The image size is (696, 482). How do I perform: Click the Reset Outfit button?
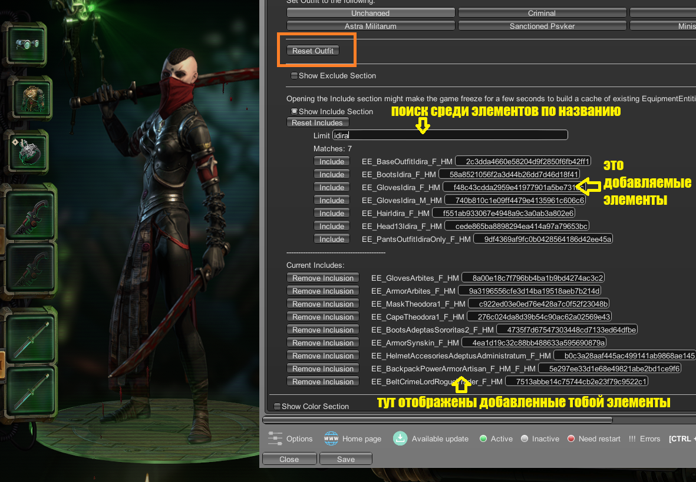tap(313, 51)
